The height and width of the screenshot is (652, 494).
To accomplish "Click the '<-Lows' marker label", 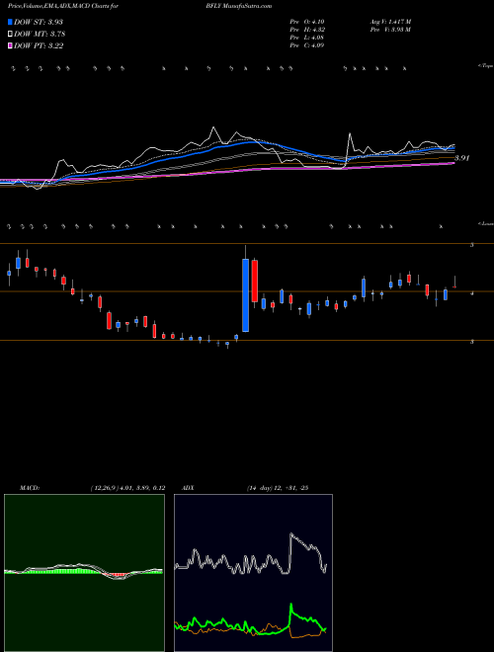I will 486,223.
